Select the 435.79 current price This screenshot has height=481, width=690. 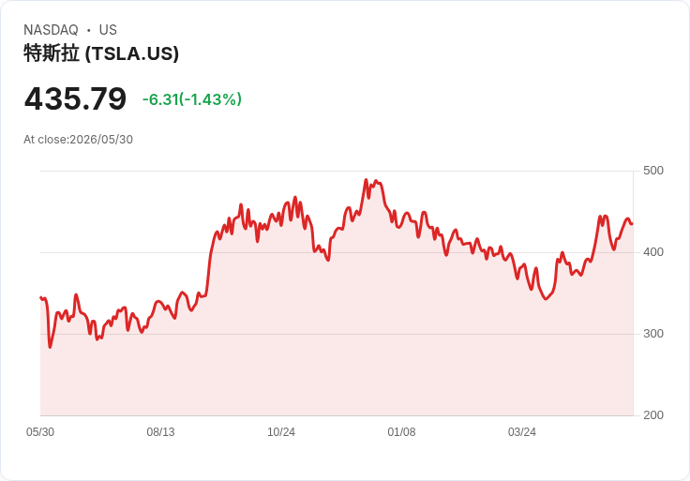(75, 98)
